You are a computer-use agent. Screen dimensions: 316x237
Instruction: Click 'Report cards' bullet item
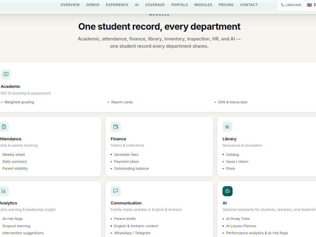point(122,102)
